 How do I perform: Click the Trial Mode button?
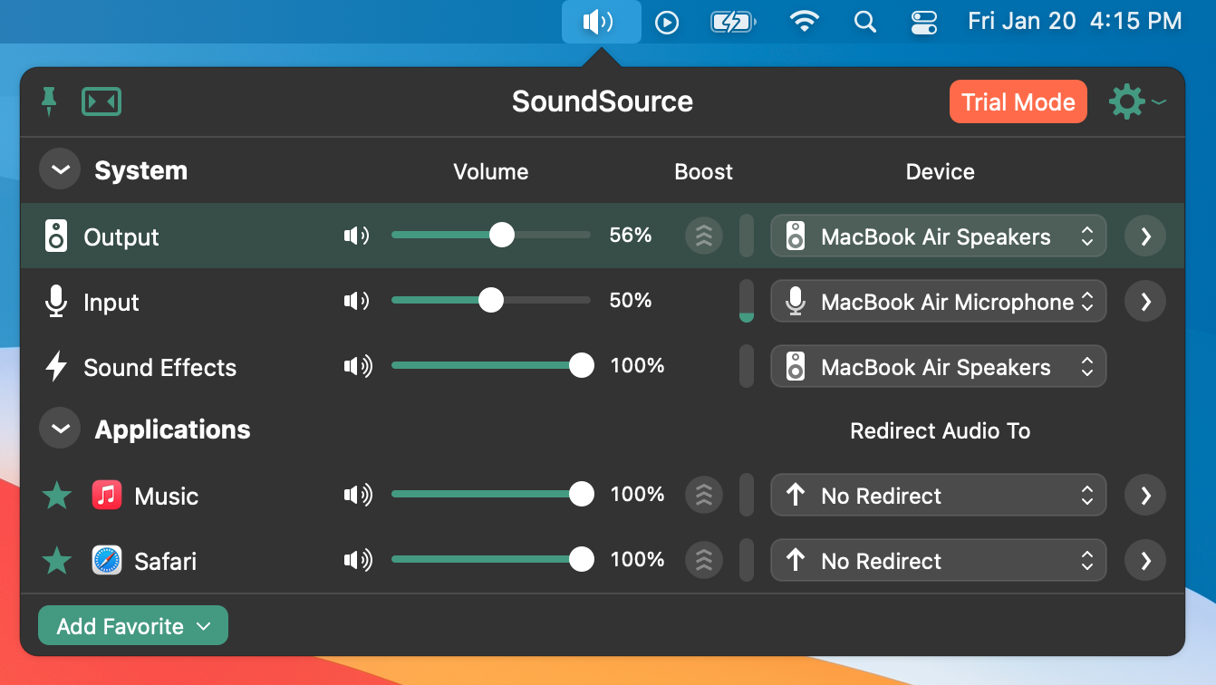click(1018, 101)
